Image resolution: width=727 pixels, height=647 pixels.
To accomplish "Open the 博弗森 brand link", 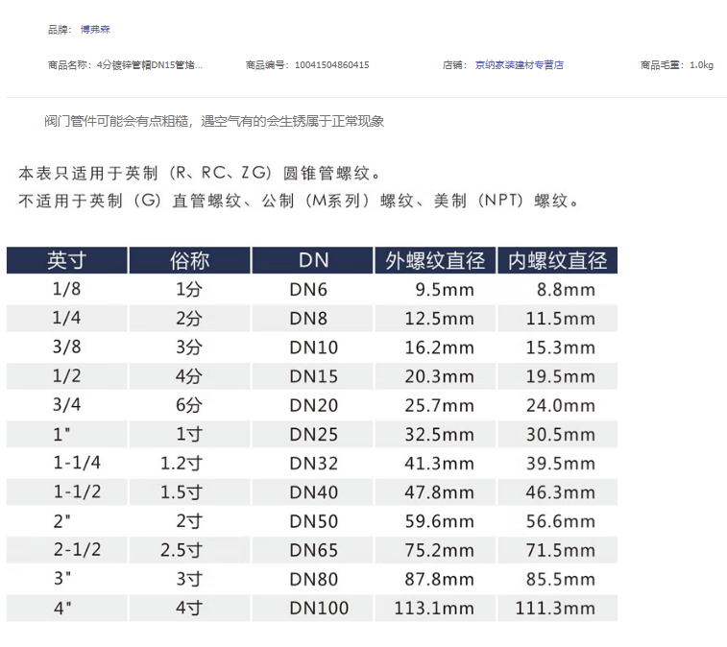I will point(95,30).
